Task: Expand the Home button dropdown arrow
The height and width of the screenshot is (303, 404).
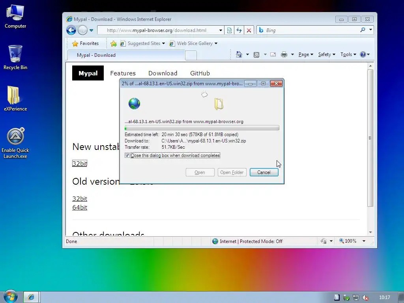Action: (247, 54)
